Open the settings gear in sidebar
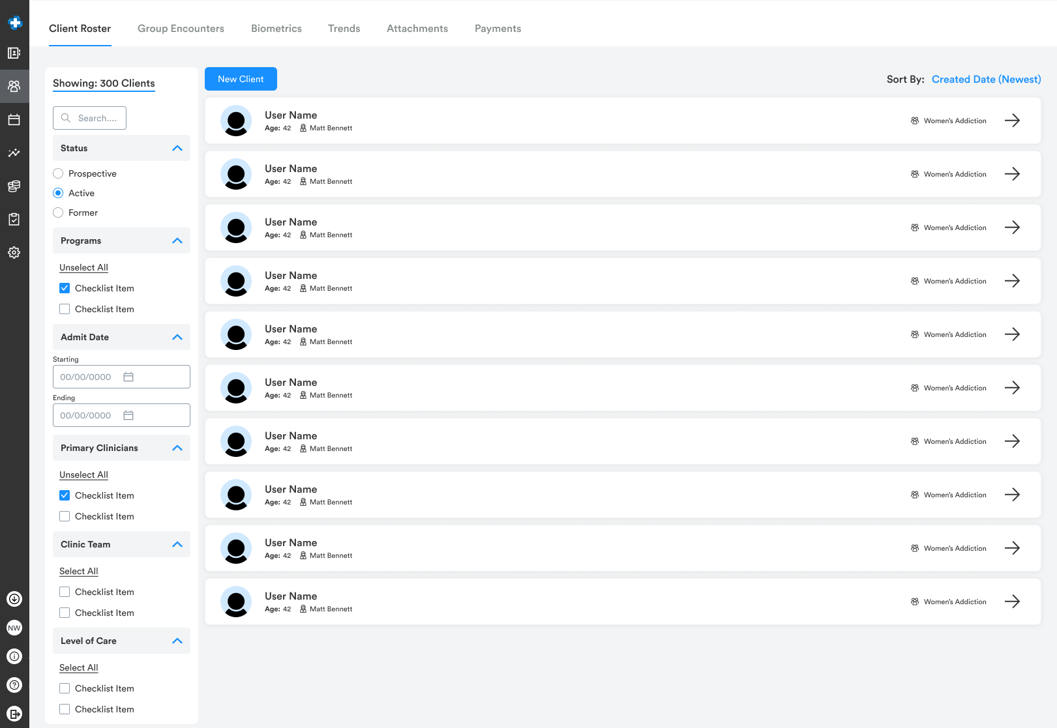The height and width of the screenshot is (728, 1057). 14,253
